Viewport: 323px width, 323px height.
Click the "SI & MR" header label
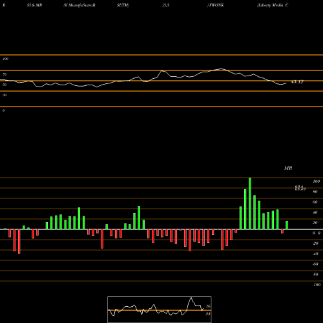pos(34,5)
